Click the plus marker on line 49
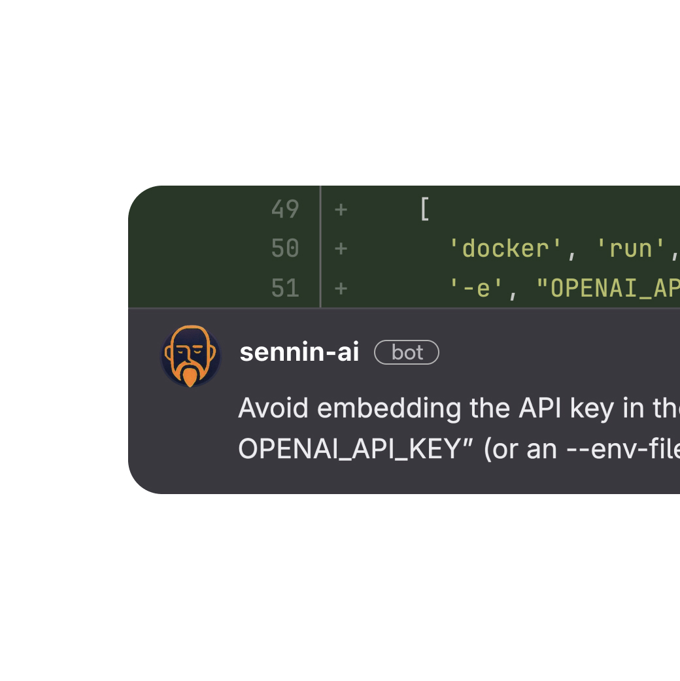 click(341, 210)
